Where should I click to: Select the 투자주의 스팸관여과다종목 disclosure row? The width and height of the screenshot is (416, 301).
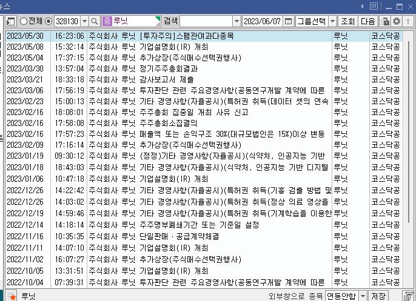click(204, 36)
